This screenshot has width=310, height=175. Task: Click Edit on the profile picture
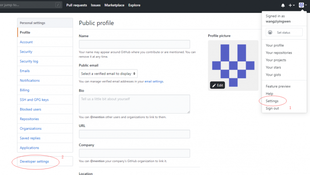pyautogui.click(x=217, y=85)
